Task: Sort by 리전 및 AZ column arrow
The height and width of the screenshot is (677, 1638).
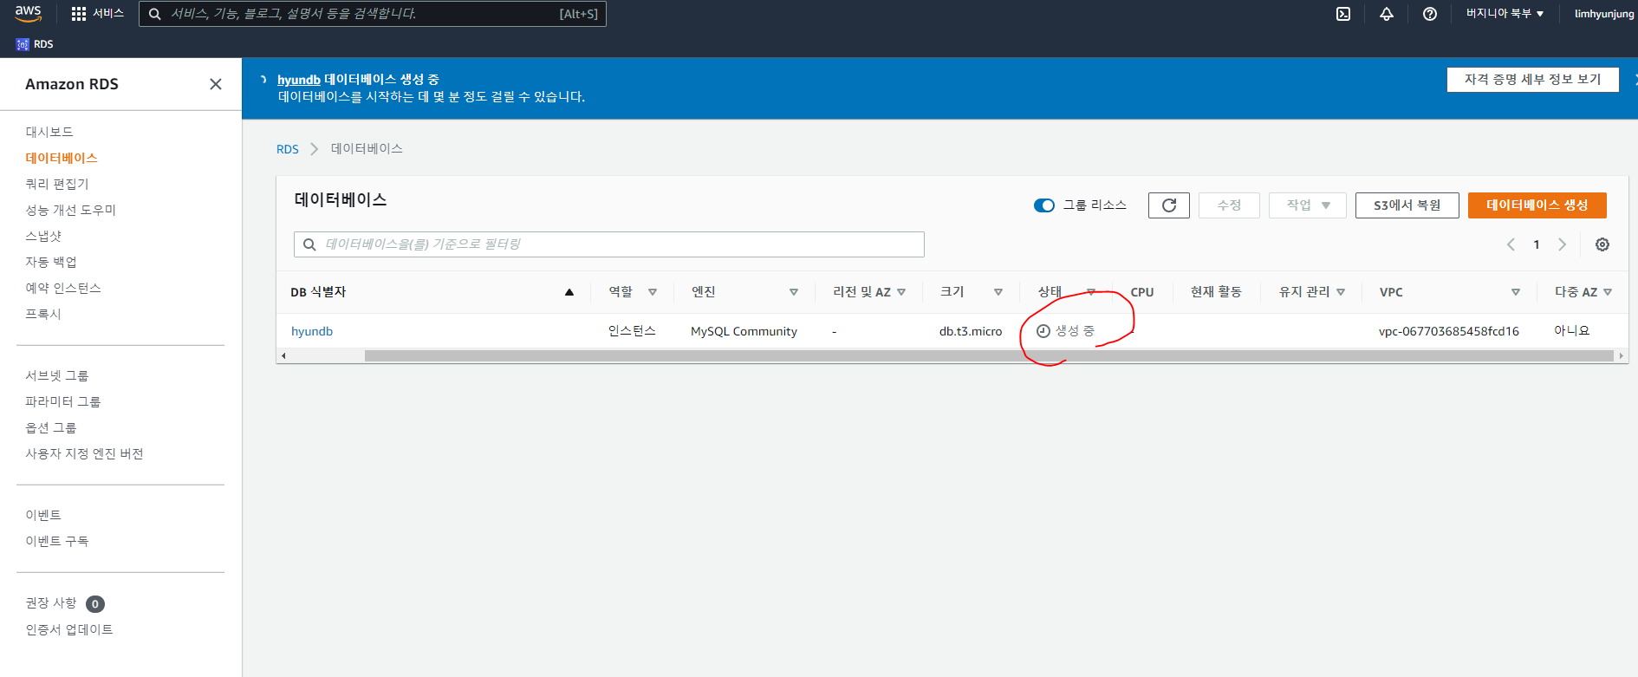Action: (x=901, y=292)
